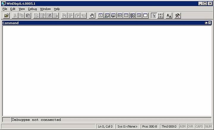
Task: Open the Registers window toolbar icon
Action: [x=120, y=16]
